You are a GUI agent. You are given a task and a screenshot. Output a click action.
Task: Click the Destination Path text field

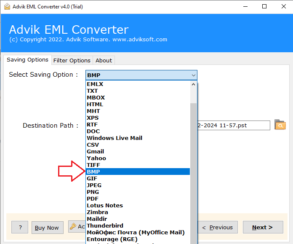coord(234,125)
